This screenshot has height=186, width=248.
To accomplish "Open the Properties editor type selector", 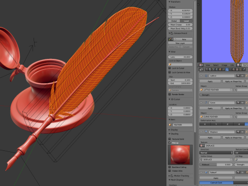I will [x=201, y=69].
